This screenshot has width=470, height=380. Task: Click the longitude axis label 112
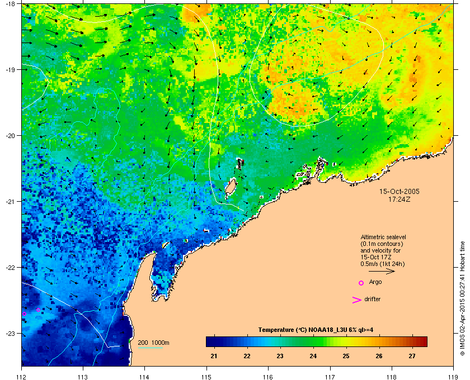(22, 377)
